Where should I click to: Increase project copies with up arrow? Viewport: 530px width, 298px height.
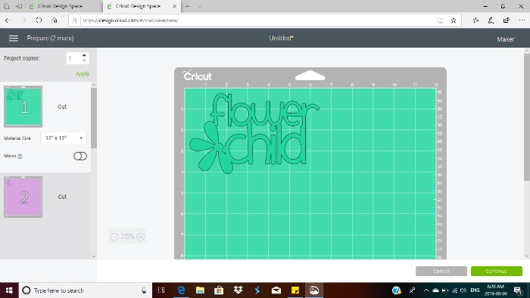[x=84, y=55]
